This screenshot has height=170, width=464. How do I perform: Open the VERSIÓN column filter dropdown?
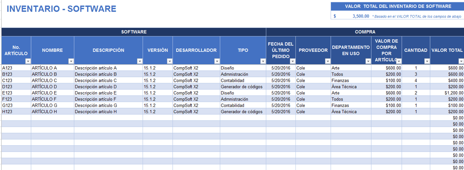[170, 61]
